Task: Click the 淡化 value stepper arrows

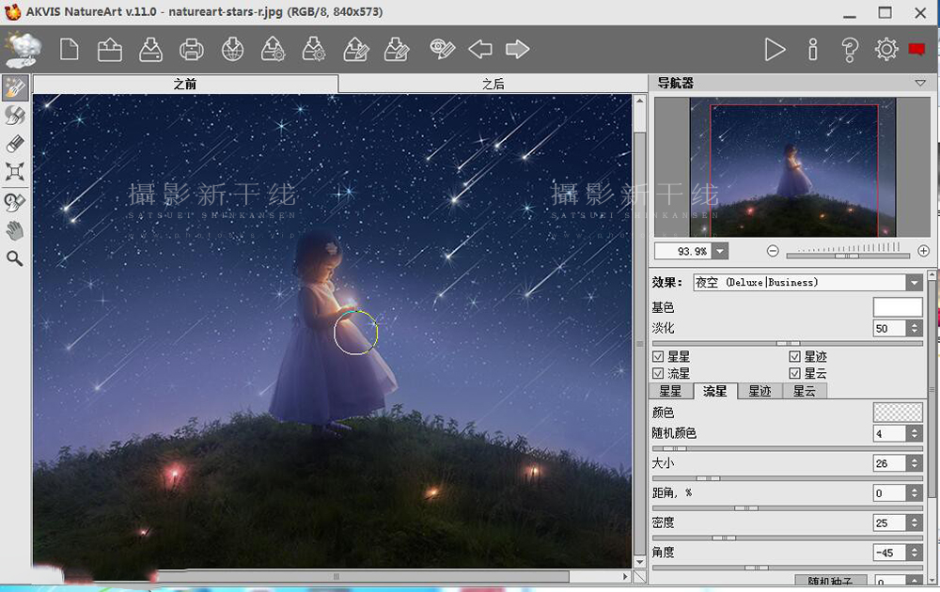Action: [915, 328]
